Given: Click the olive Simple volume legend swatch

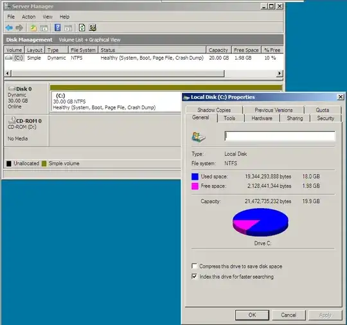Looking at the screenshot, I should tap(44, 164).
